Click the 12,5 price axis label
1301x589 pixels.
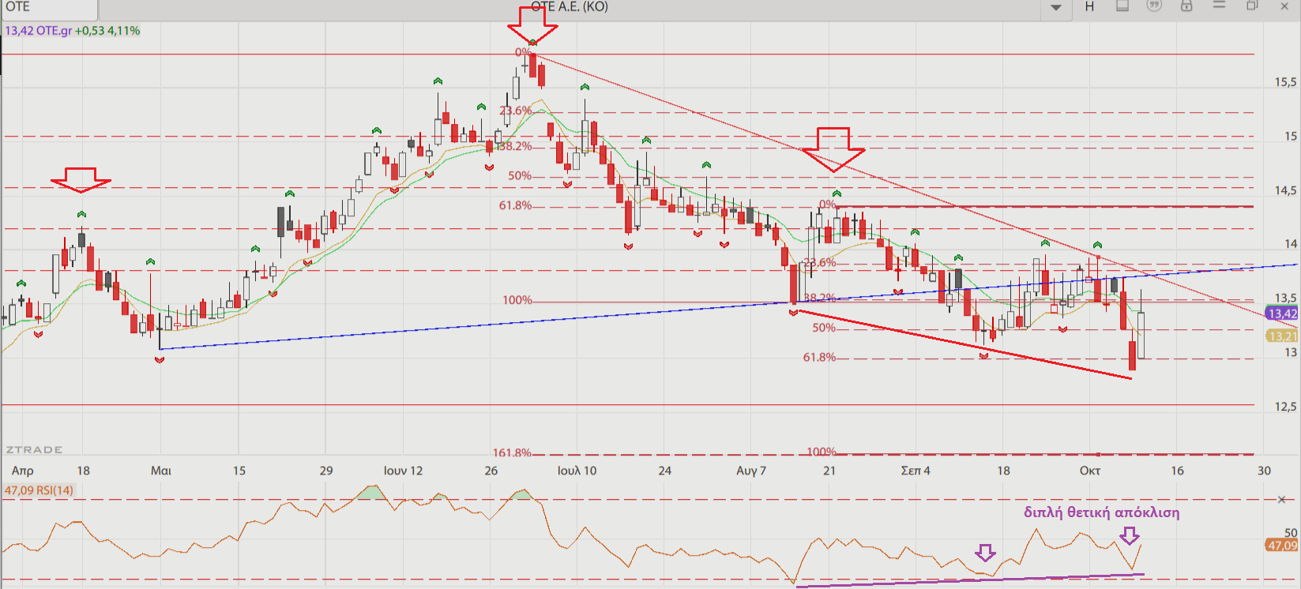click(x=1285, y=407)
